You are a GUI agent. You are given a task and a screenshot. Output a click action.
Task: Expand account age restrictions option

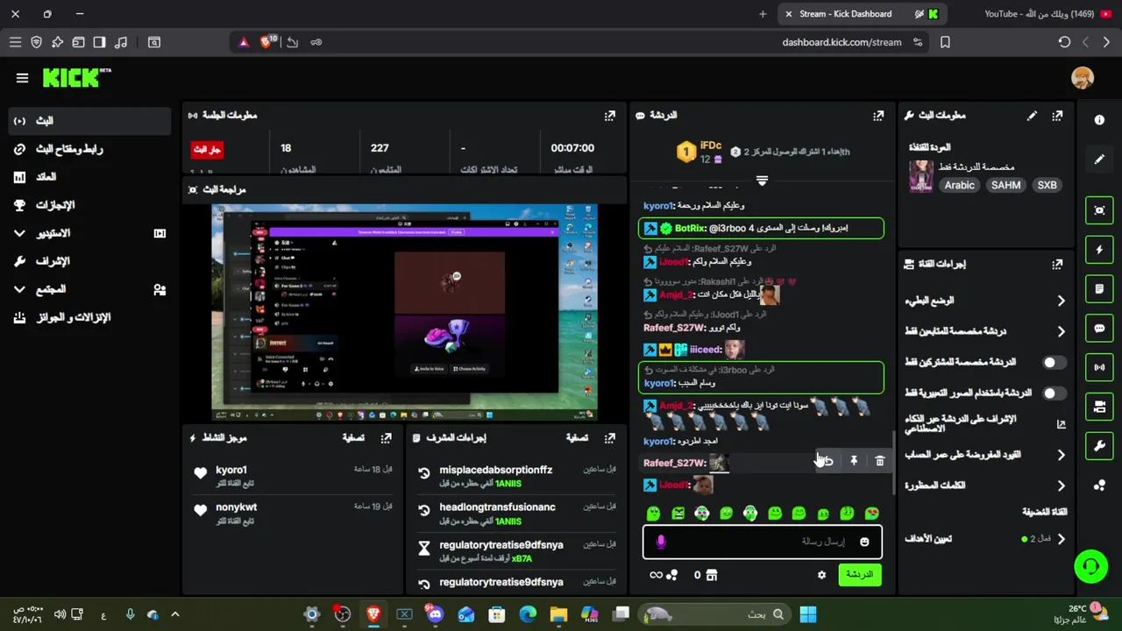(x=1061, y=455)
